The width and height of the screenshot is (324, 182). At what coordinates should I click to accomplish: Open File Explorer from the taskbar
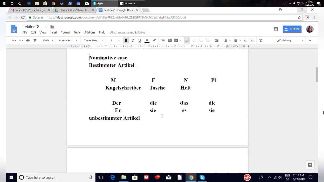[x=124, y=177]
